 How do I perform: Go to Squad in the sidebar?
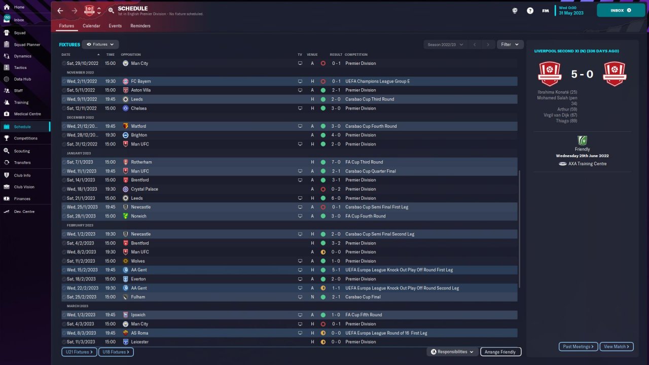(x=24, y=33)
